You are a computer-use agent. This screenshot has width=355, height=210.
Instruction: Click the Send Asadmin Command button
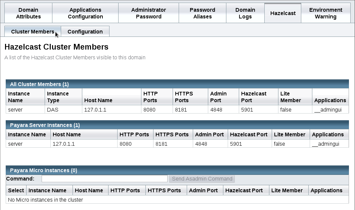pyautogui.click(x=202, y=179)
